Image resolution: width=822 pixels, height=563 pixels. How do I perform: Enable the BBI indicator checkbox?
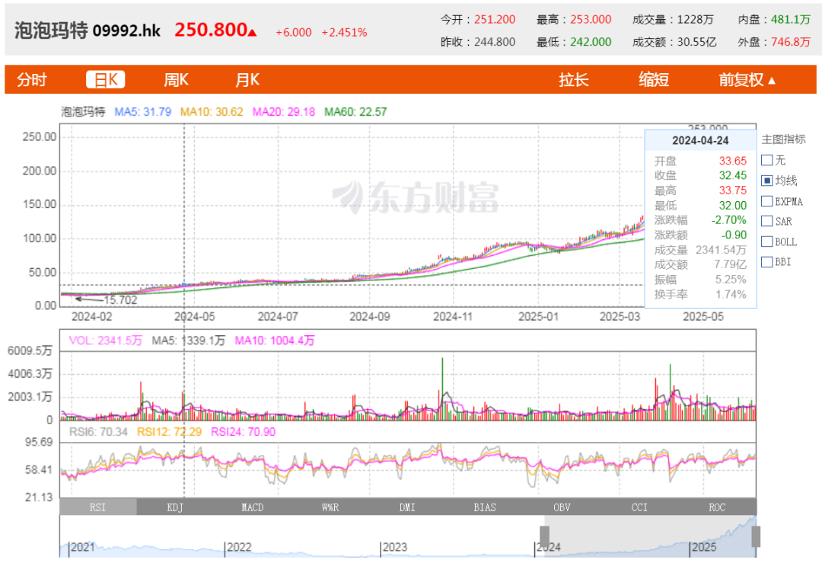[x=767, y=263]
